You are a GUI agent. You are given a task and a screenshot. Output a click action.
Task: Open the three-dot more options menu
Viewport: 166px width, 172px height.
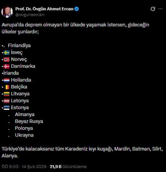point(161,9)
